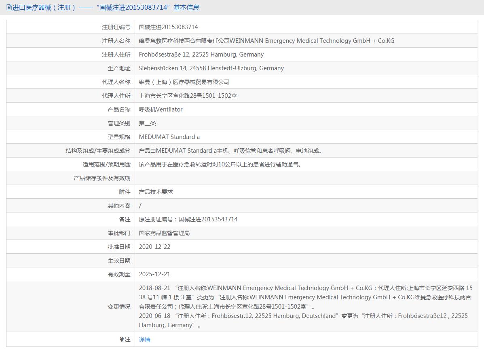Image resolution: width=484 pixels, height=349 pixels.
Task: Select Siebenstücken 14, 24558 Henstedt-Ulzburg address
Action: click(x=211, y=68)
